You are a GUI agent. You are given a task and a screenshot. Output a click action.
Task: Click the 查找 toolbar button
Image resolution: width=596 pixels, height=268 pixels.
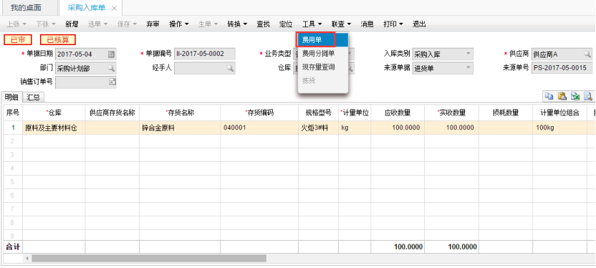(263, 24)
